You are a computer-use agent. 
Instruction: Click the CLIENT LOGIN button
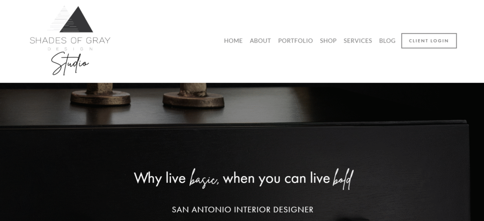429,41
